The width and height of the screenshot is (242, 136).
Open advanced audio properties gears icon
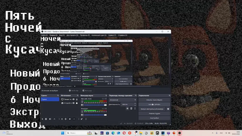82,119
